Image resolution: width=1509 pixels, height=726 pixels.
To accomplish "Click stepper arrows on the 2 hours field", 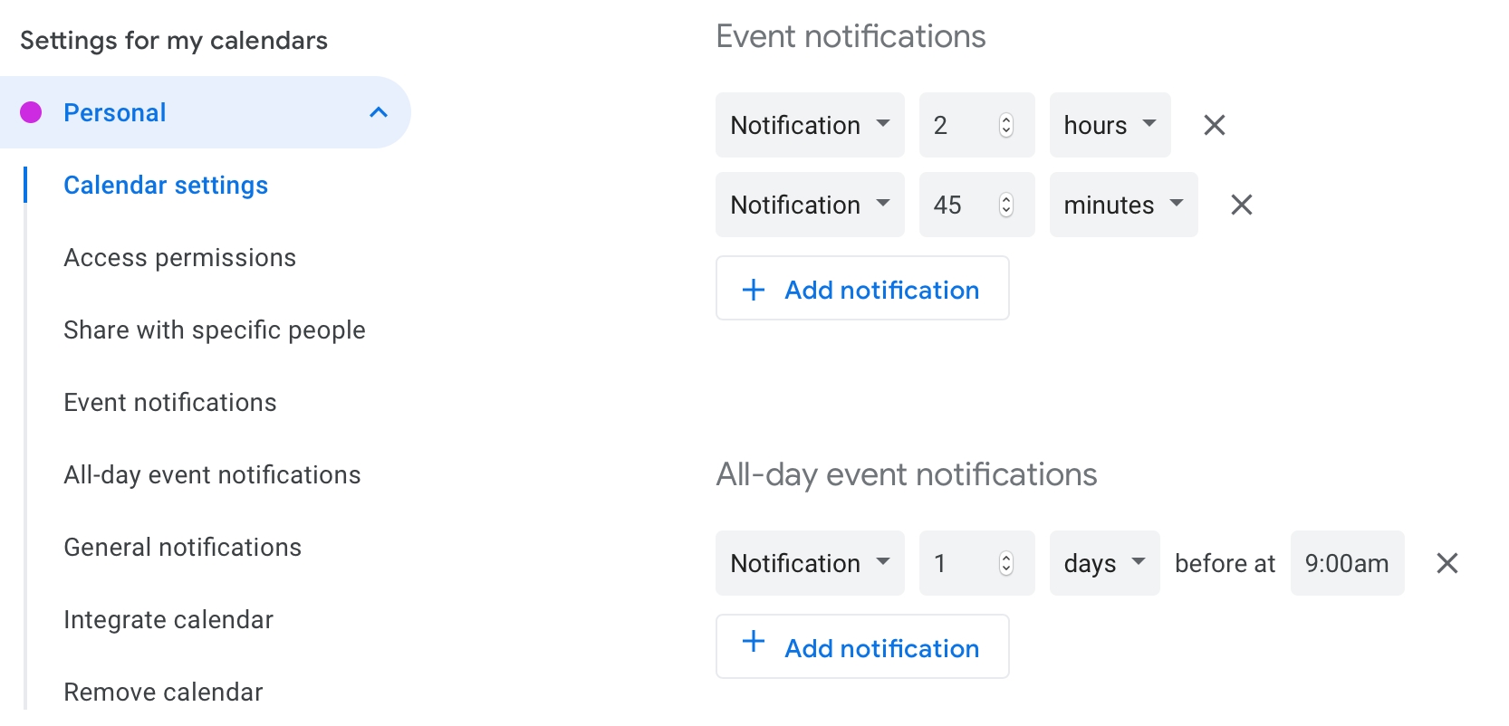I will pos(1005,125).
